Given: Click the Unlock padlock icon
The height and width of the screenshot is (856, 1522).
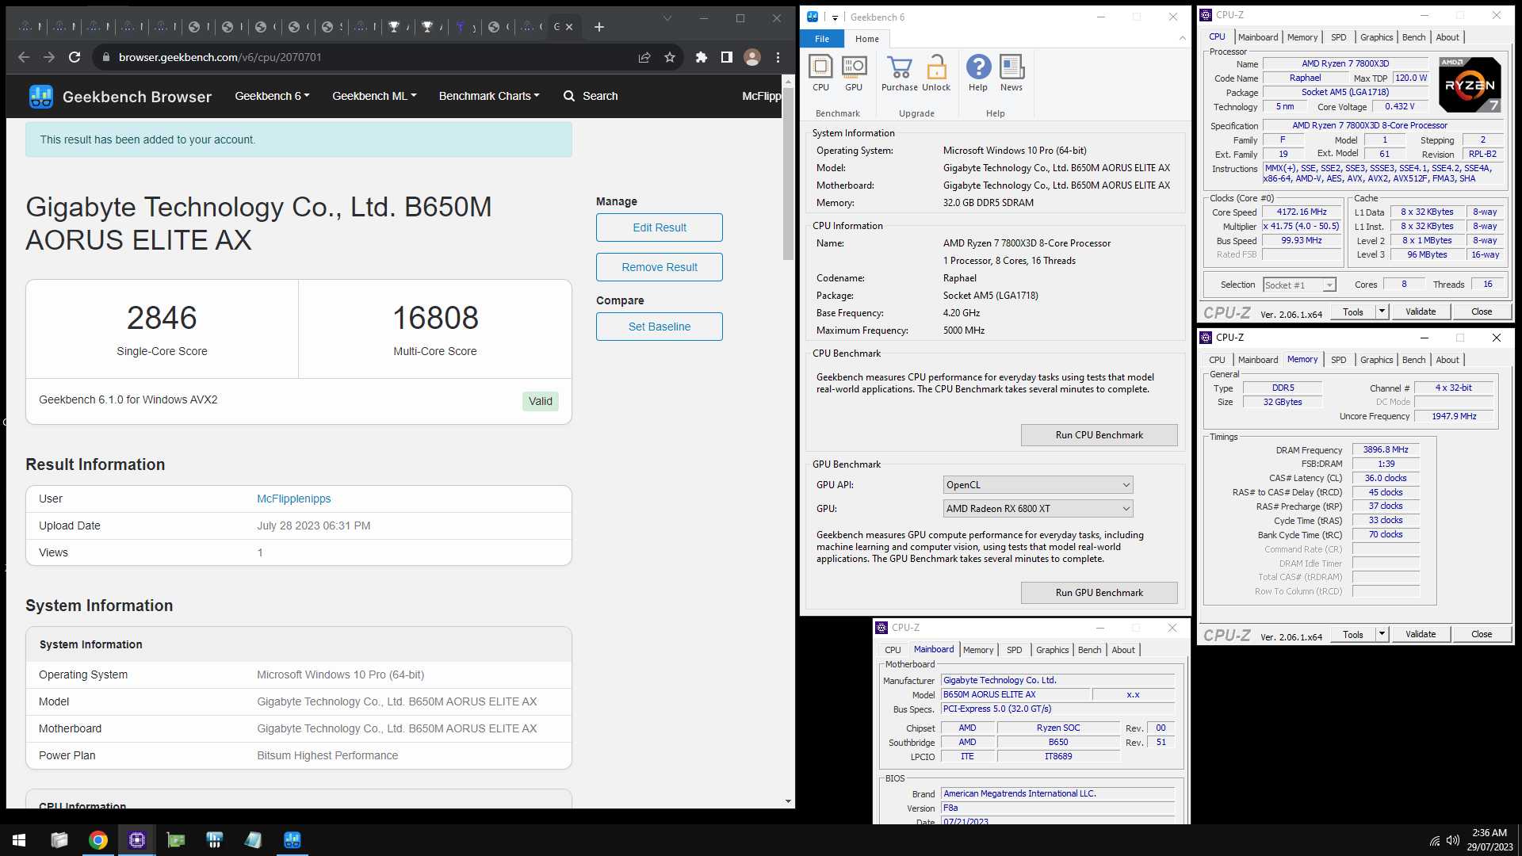Looking at the screenshot, I should point(936,73).
